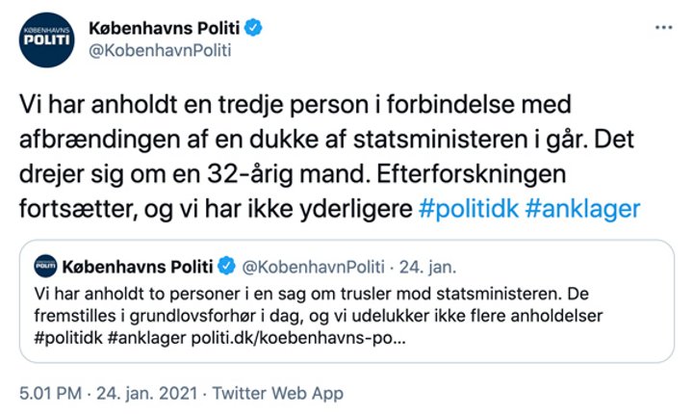This screenshot has width=693, height=414.
Task: Click the Københavns Politi display name at top
Action: pos(165,28)
